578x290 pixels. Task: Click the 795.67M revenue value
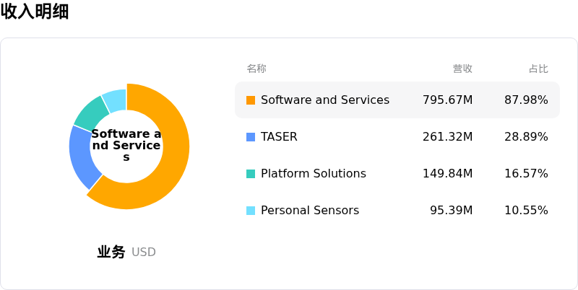pyautogui.click(x=447, y=100)
